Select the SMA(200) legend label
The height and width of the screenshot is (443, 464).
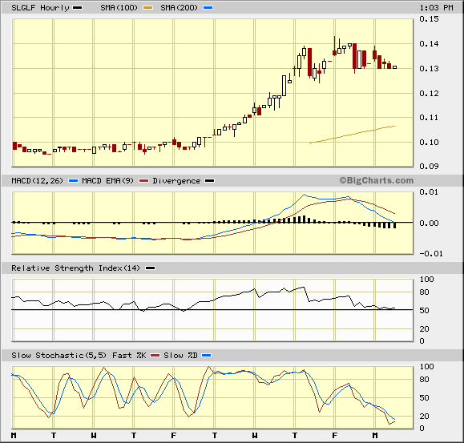tap(179, 8)
